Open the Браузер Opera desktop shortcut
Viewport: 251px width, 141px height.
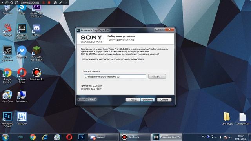[22, 76]
